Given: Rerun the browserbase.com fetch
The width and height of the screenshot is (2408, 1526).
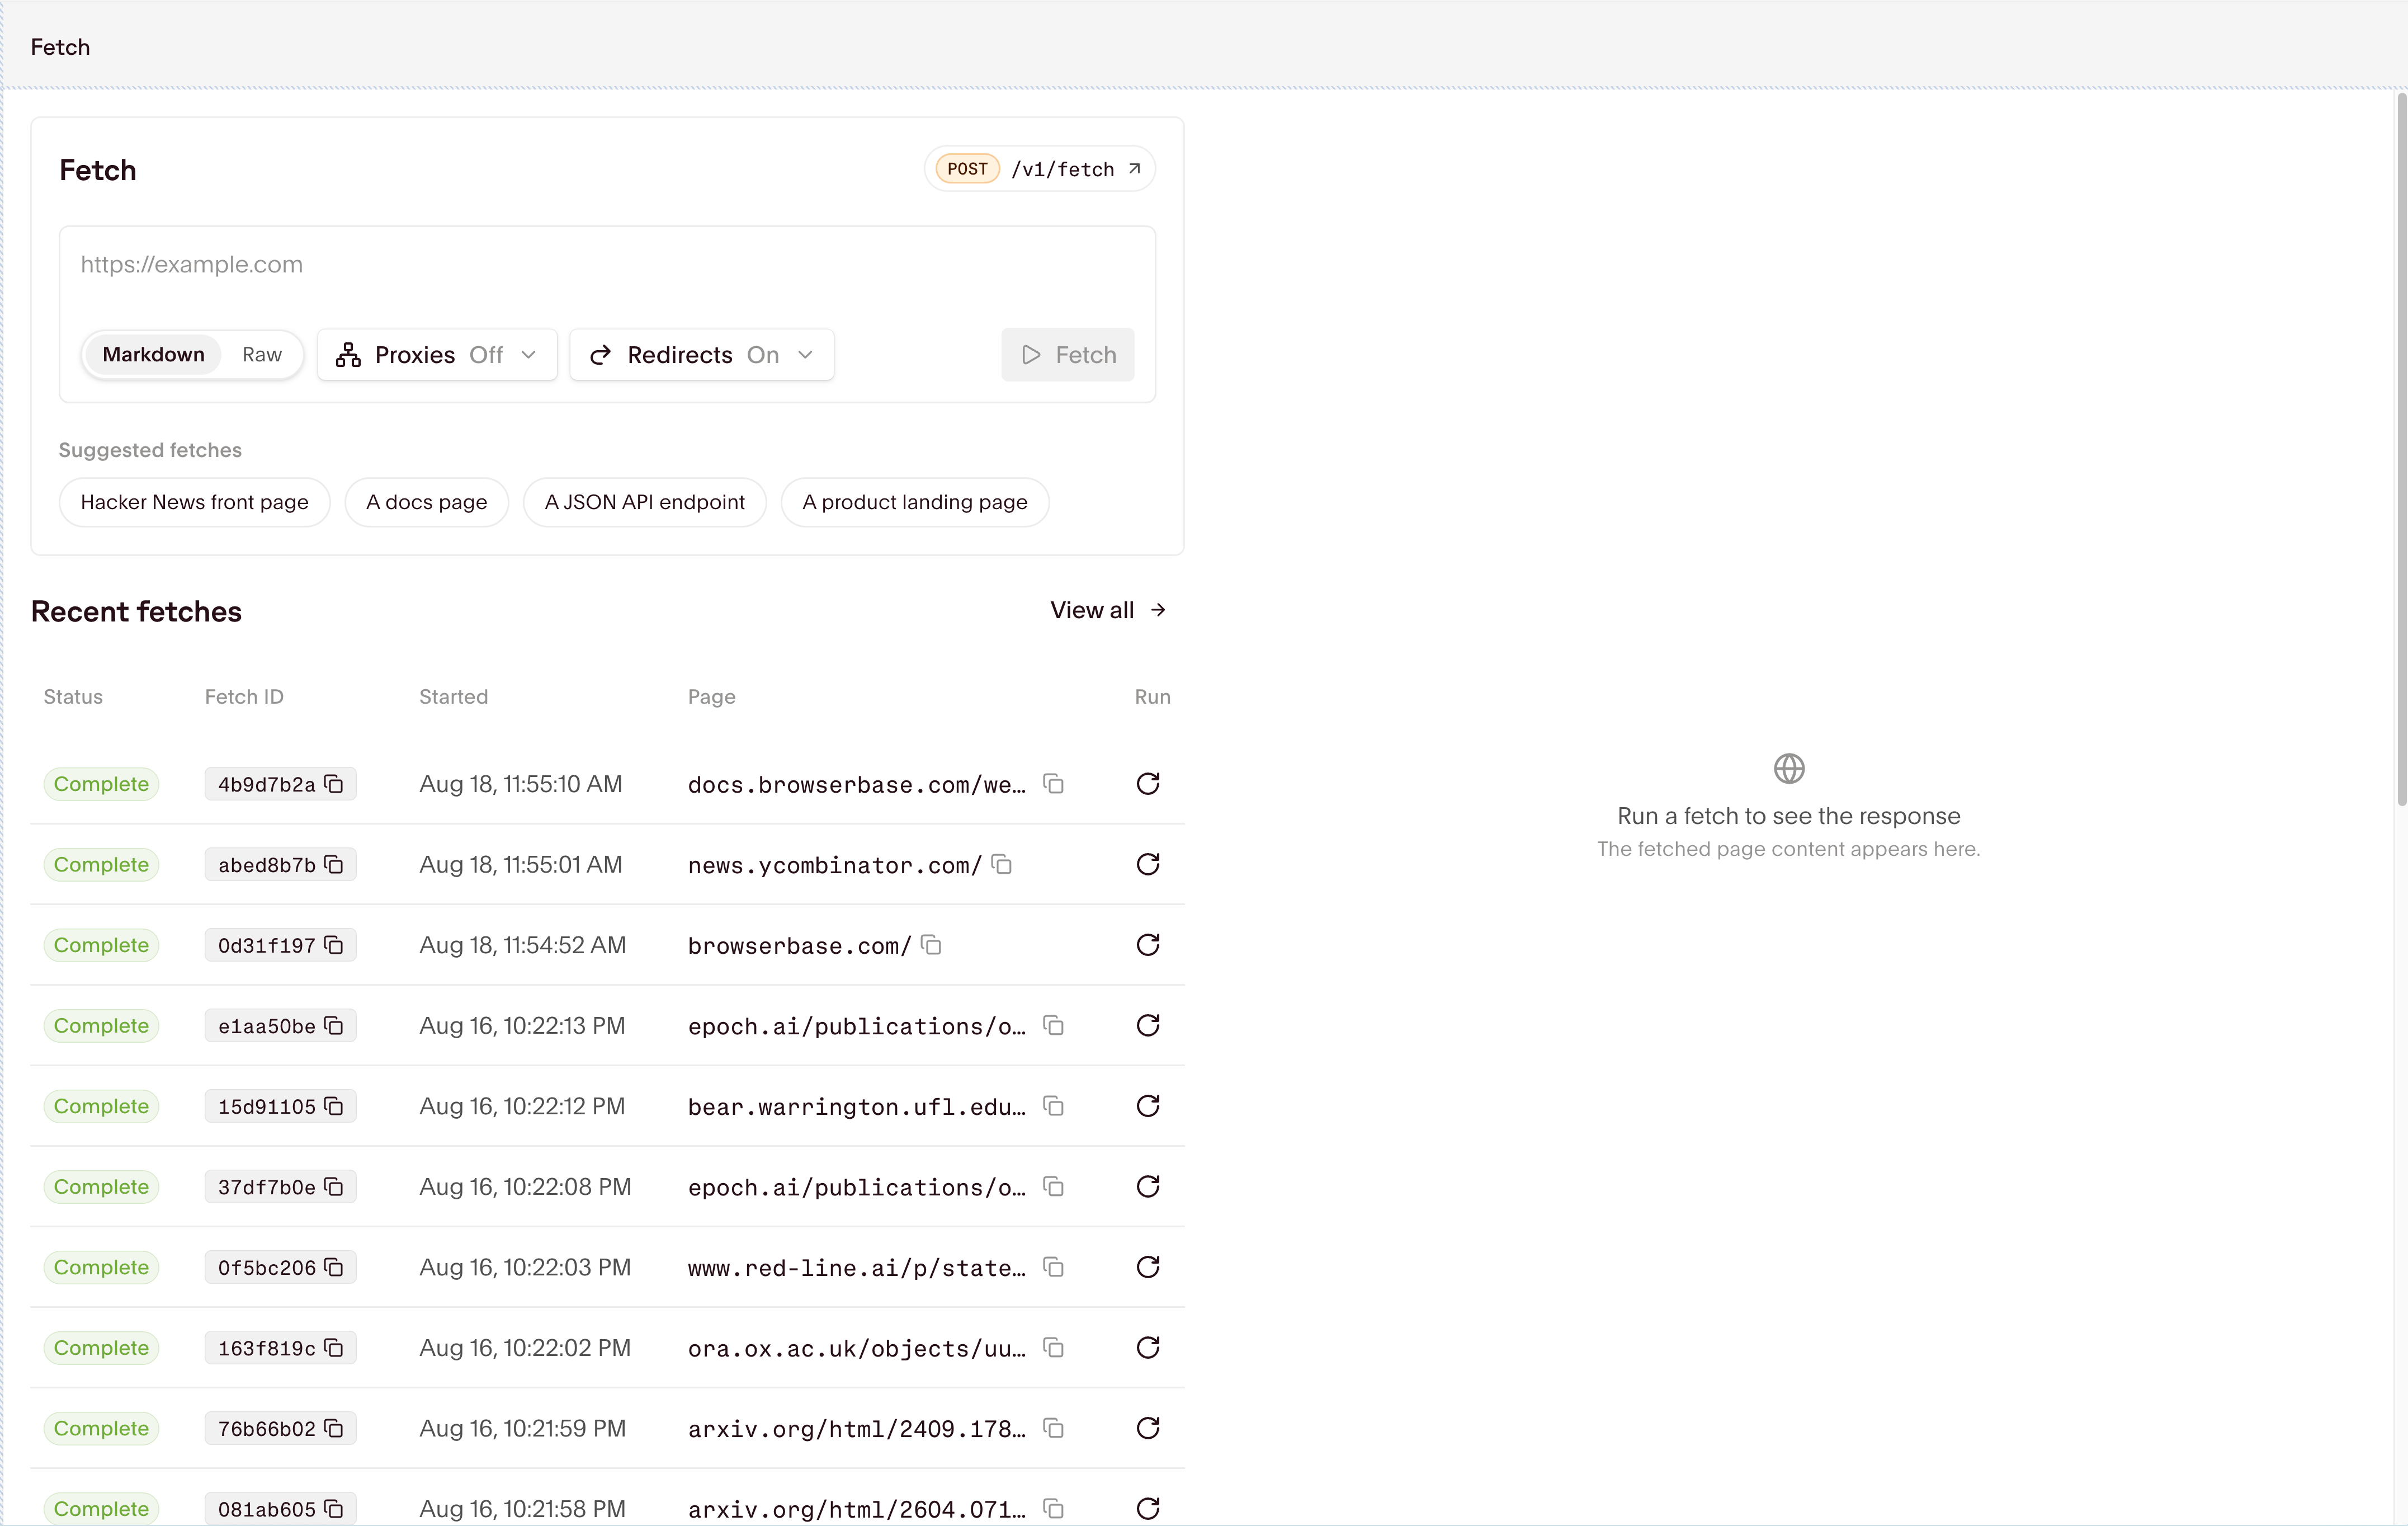Looking at the screenshot, I should [1148, 945].
